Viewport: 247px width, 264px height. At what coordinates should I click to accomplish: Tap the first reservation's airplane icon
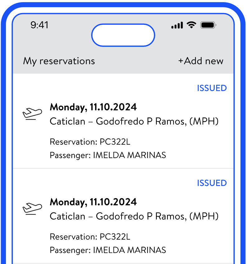coord(32,114)
